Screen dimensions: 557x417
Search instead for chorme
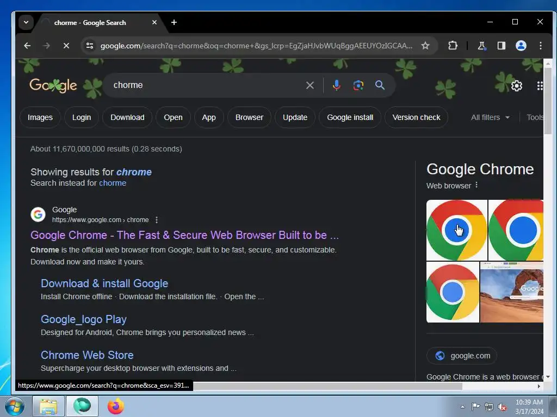click(x=112, y=183)
